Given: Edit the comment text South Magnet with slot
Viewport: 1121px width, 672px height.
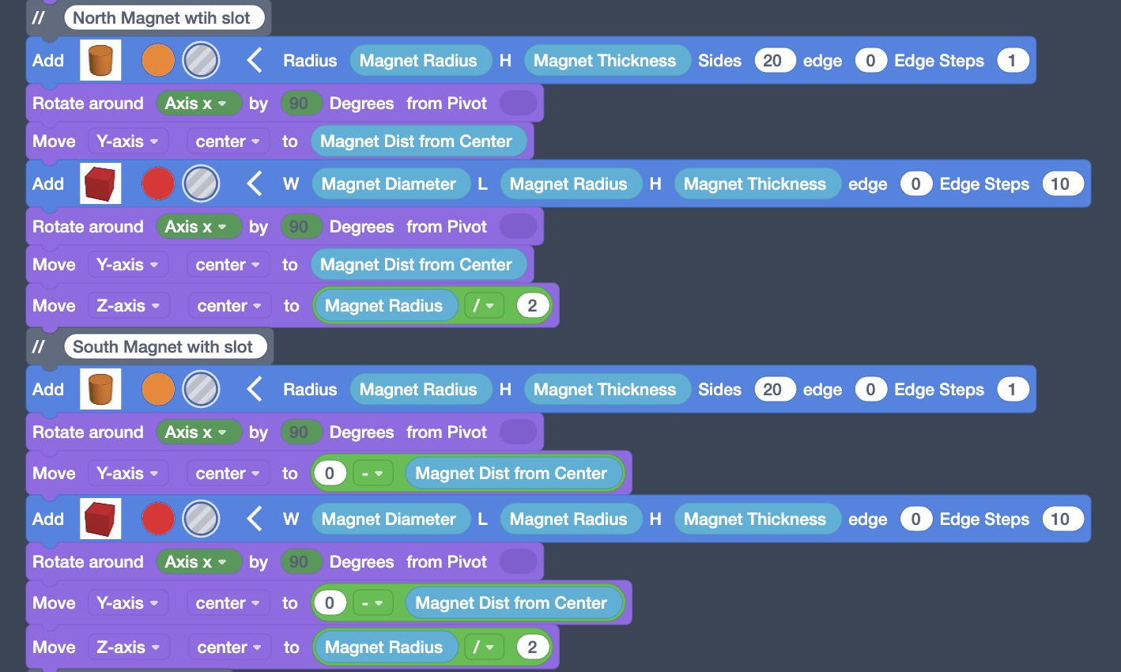Looking at the screenshot, I should (x=165, y=347).
